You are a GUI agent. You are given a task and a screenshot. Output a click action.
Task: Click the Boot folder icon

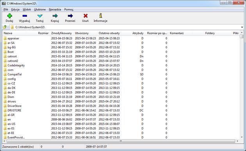[5, 52]
